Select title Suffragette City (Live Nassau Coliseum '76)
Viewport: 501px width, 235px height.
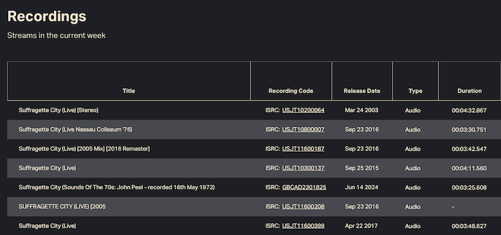point(75,129)
